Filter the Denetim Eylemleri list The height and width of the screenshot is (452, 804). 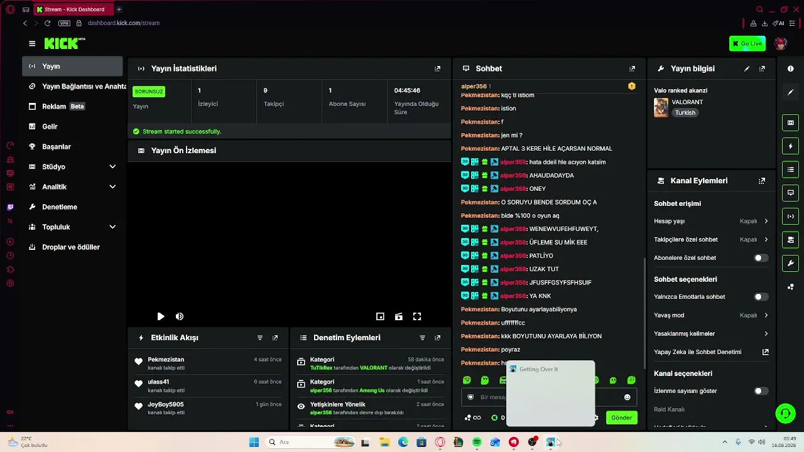[x=423, y=338]
